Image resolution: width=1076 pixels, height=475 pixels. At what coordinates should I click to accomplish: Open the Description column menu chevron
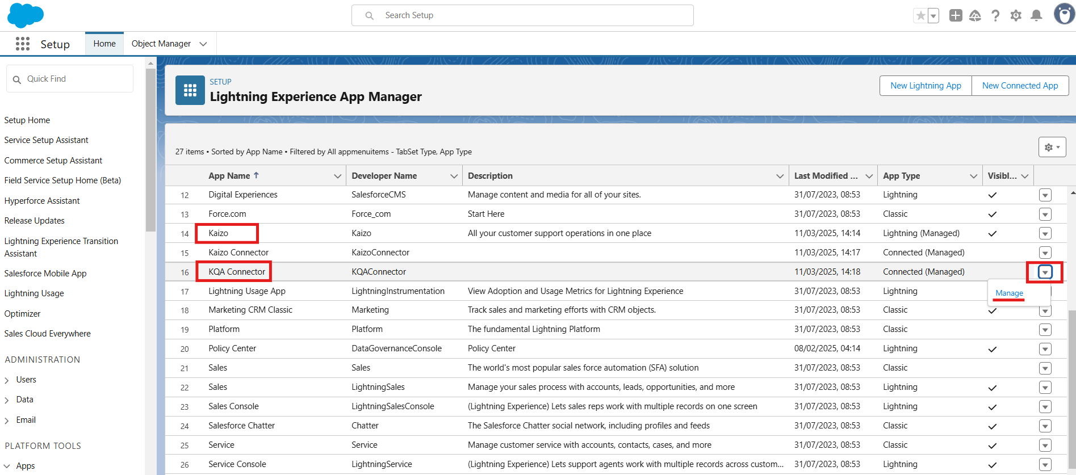tap(780, 176)
